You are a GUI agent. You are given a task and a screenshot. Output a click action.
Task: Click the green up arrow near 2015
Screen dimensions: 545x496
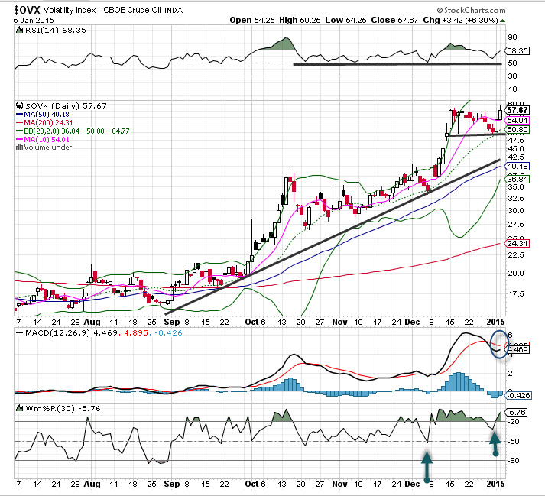pyautogui.click(x=495, y=443)
